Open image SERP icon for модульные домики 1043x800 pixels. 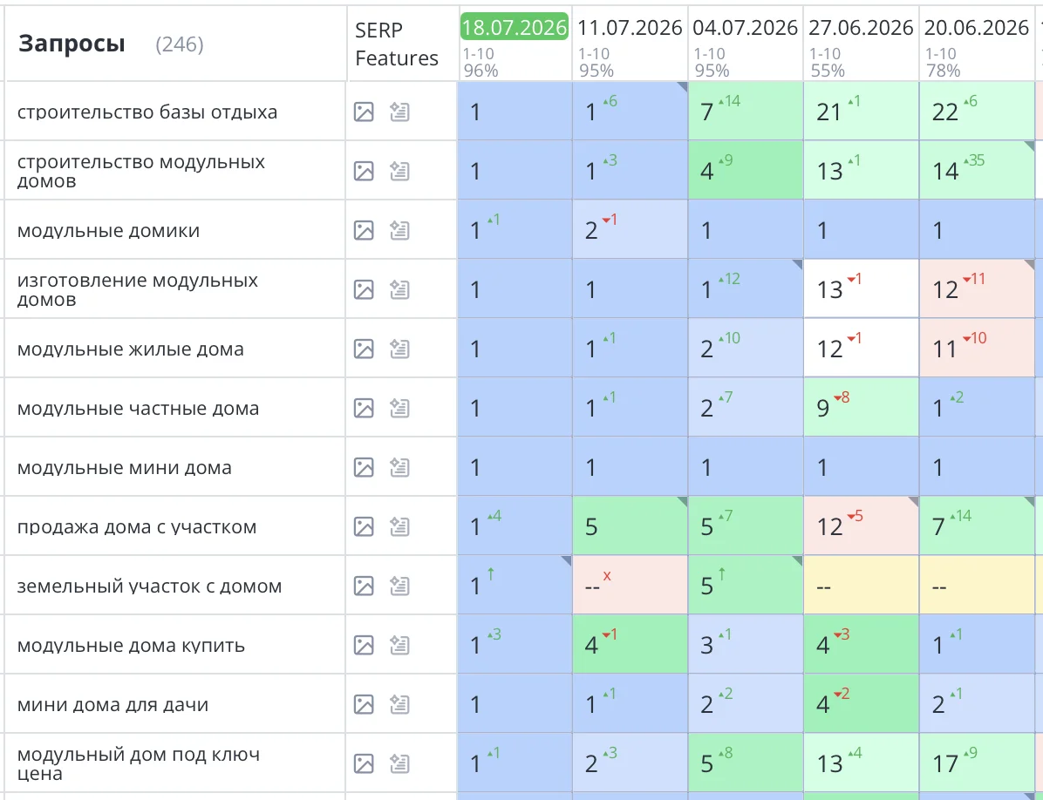point(363,230)
